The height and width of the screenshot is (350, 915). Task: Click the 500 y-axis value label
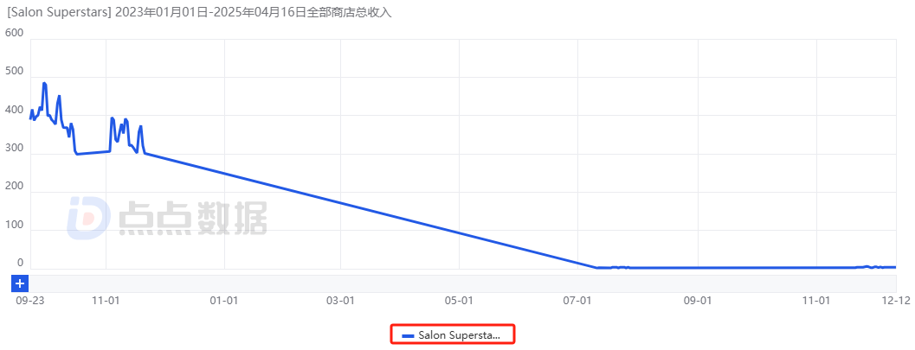tap(14, 72)
